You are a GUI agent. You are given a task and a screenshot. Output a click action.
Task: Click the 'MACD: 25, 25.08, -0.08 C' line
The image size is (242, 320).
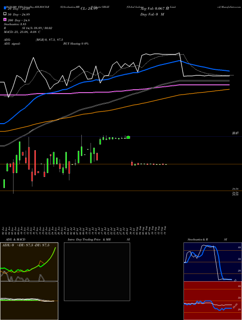(22, 32)
